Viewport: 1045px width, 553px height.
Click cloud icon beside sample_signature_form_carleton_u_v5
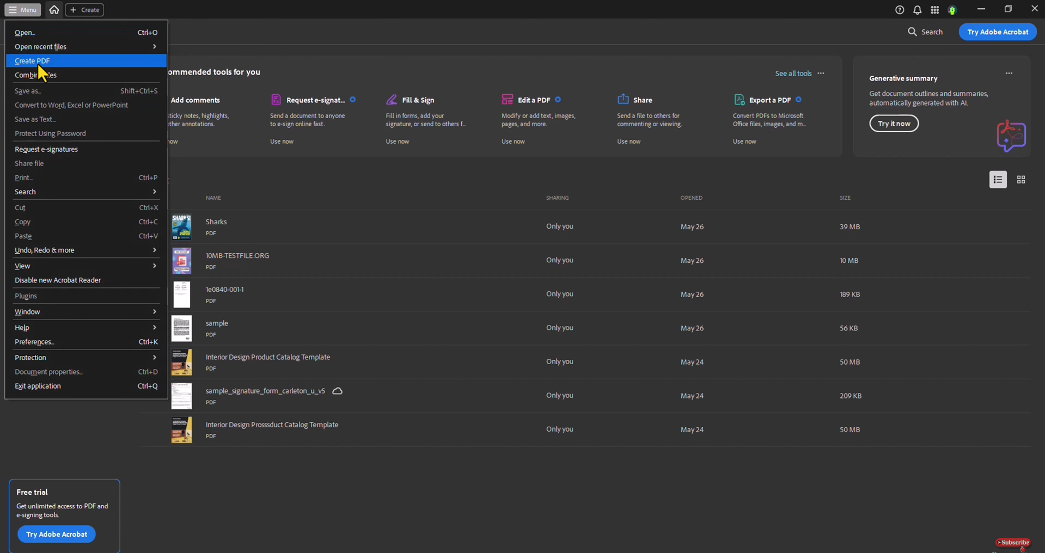[x=337, y=391]
